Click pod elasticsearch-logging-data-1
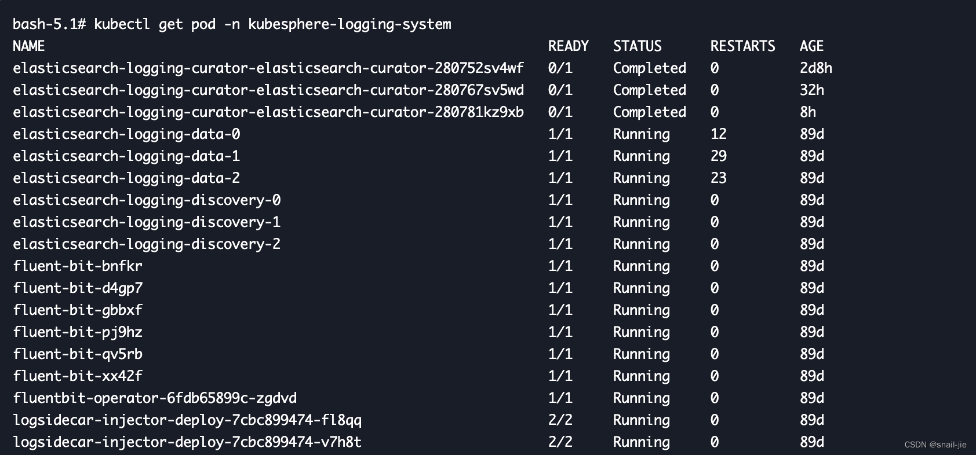This screenshot has width=976, height=455. click(126, 156)
